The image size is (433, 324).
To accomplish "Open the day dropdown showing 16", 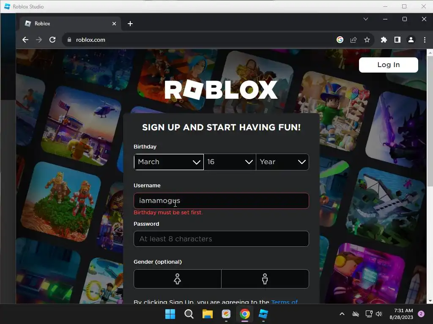I will (x=230, y=162).
